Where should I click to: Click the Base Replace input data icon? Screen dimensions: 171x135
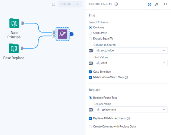tap(14, 49)
